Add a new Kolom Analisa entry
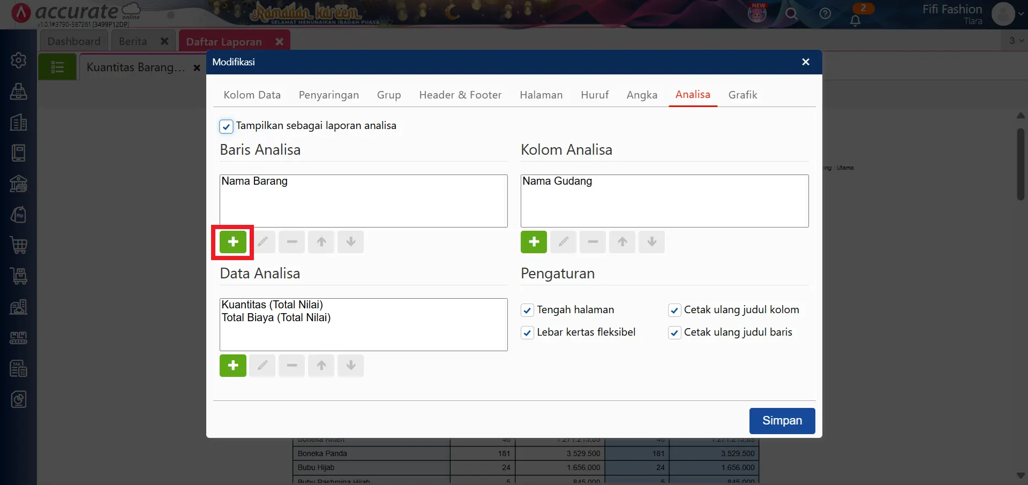The width and height of the screenshot is (1028, 485). click(534, 242)
